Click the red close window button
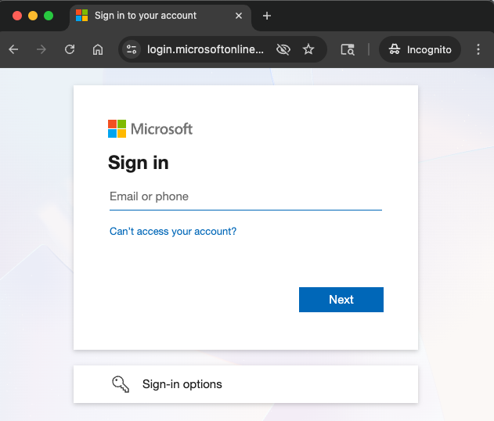Screen dimensions: 494x421 [17, 16]
